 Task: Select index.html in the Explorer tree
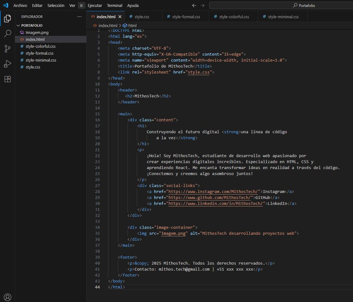(51, 39)
